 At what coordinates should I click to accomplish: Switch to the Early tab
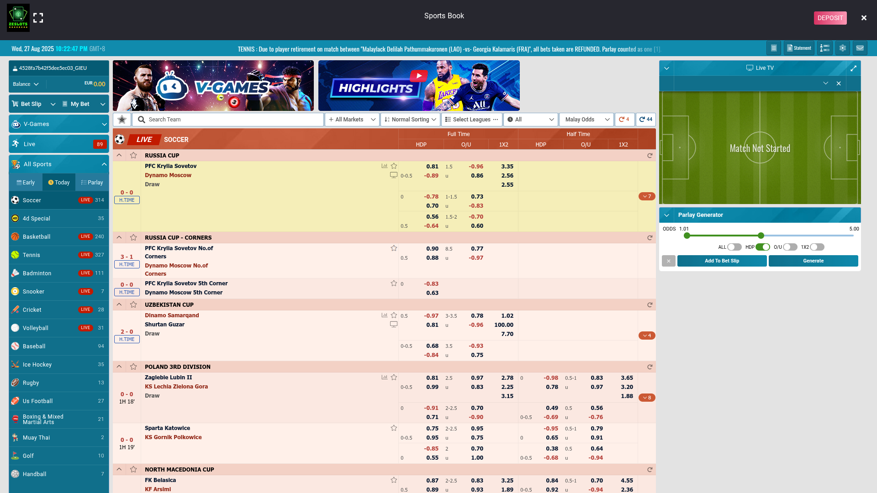(26, 182)
